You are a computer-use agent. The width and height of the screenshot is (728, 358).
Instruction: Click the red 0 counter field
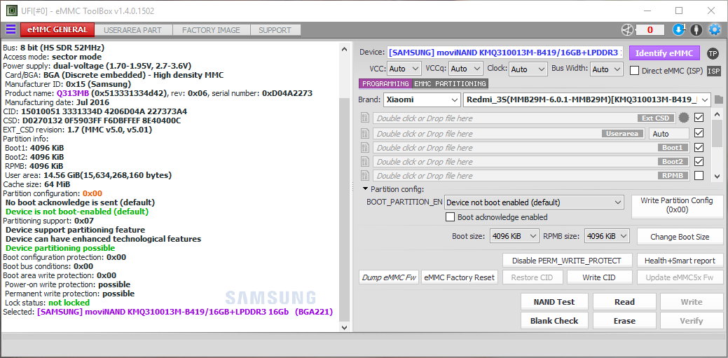click(x=650, y=29)
